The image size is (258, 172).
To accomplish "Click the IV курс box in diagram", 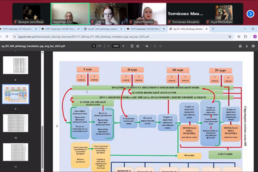I will 221,71.
